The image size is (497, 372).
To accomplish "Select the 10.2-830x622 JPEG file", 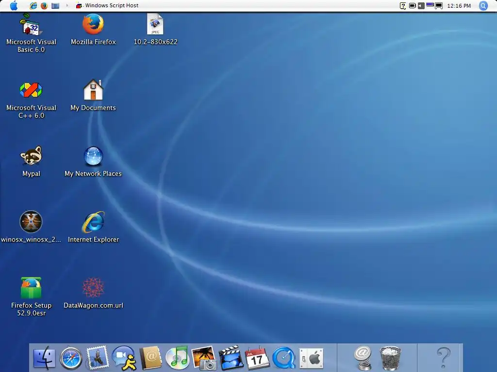I will [x=155, y=24].
